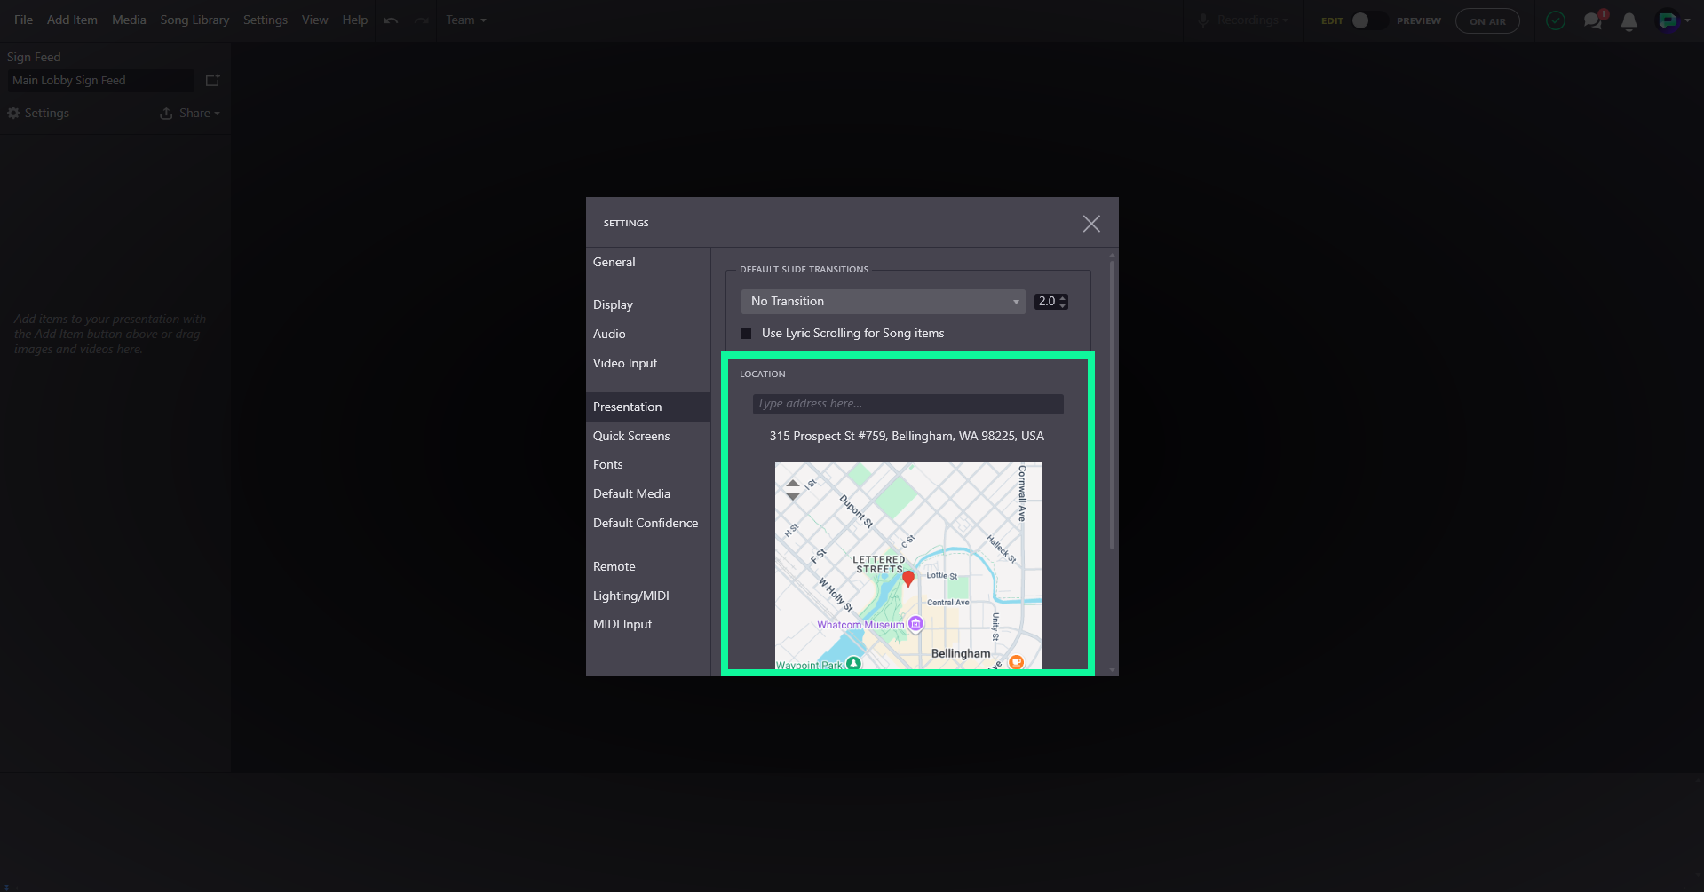
Task: Expand the Team dropdown menu
Action: click(x=466, y=20)
